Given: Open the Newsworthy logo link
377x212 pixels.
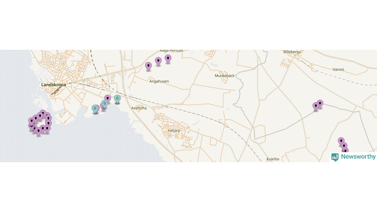Looking at the screenshot, I should [353, 157].
